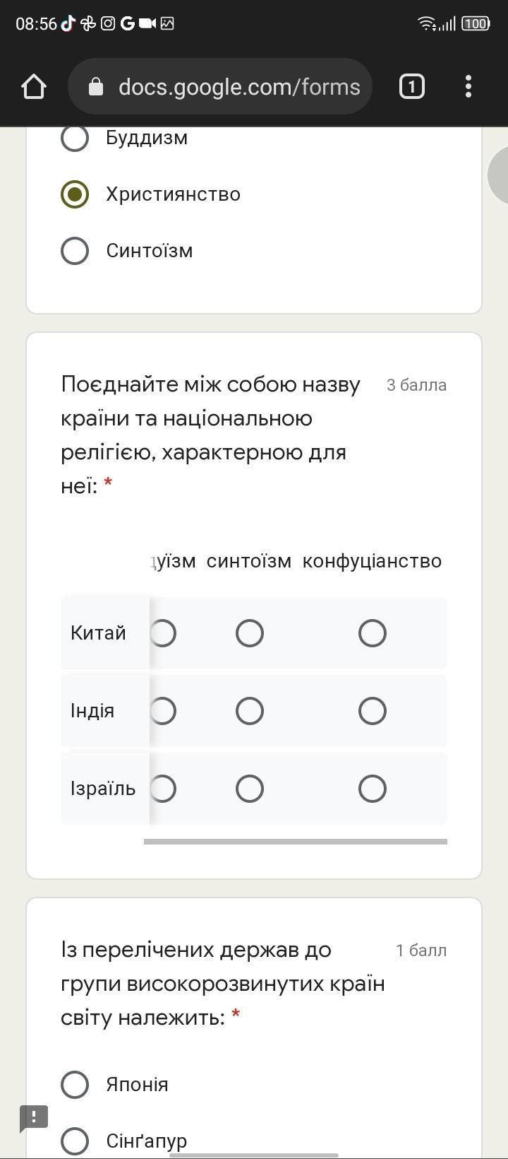Screen dimensions: 508x1159
Task: Tap the Chrome home icon
Action: [34, 87]
